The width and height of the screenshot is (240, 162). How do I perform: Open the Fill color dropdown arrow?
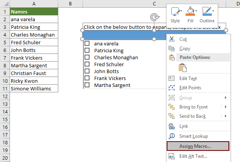197,10
